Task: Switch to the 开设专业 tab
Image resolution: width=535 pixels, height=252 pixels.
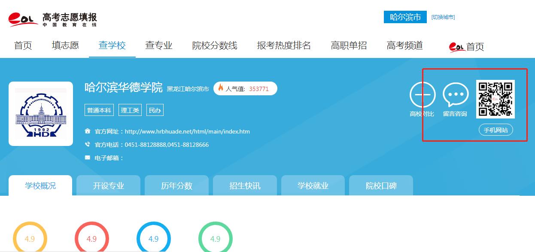Action: [x=109, y=185]
